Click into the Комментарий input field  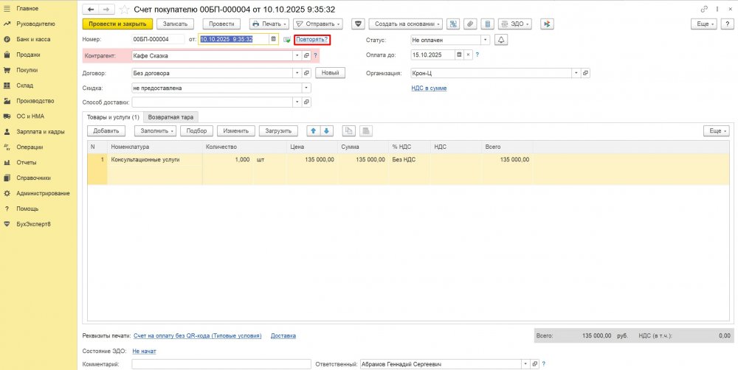point(221,364)
